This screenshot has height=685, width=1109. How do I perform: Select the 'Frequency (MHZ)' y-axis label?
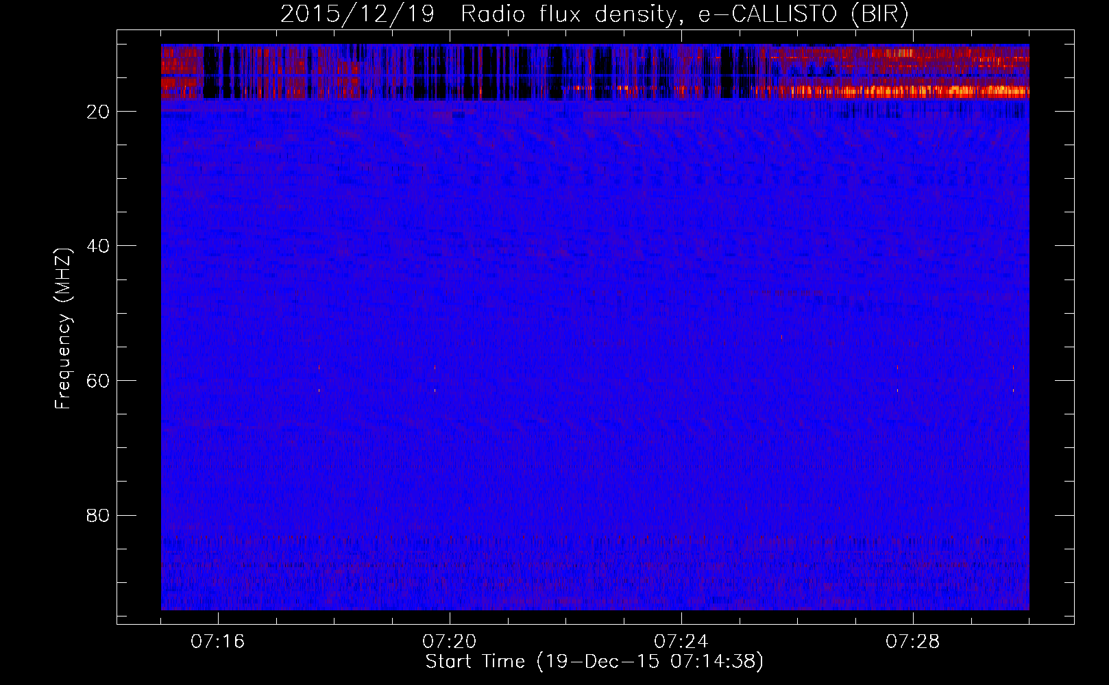(63, 329)
